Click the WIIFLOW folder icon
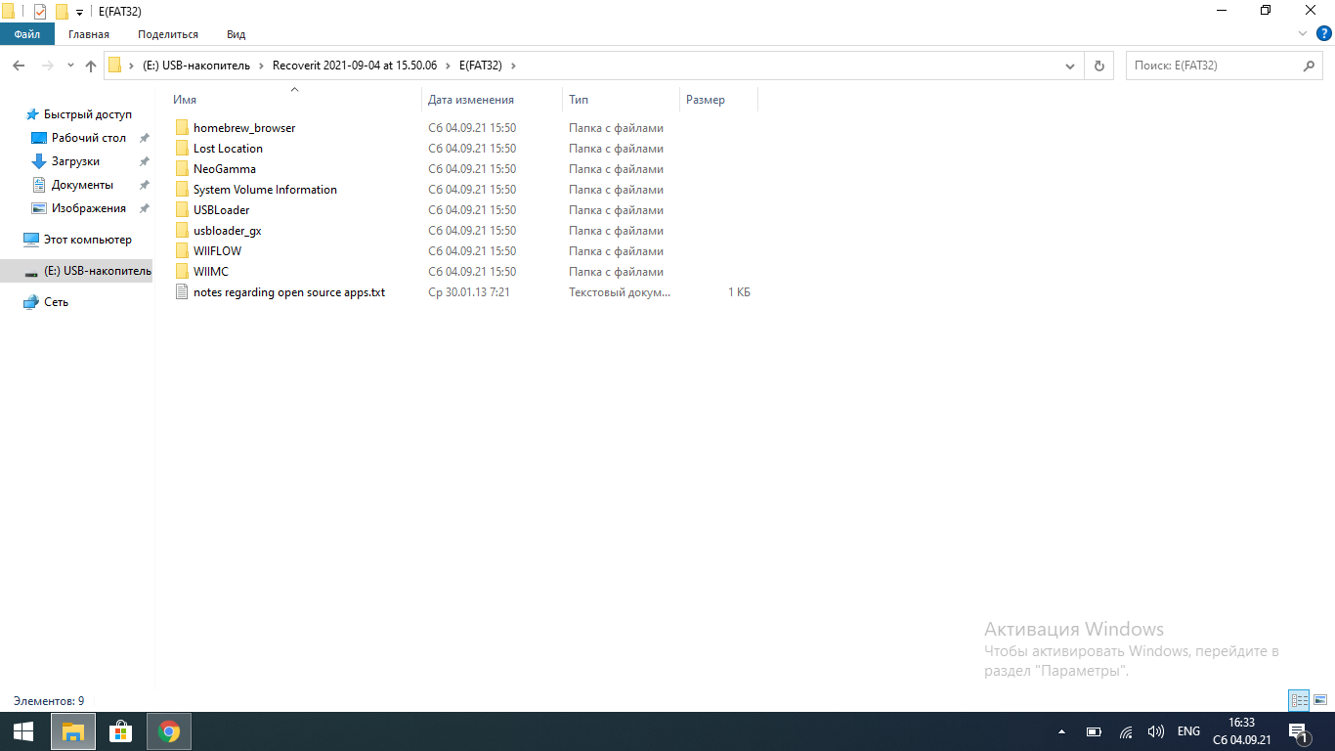1335x751 pixels. point(181,251)
